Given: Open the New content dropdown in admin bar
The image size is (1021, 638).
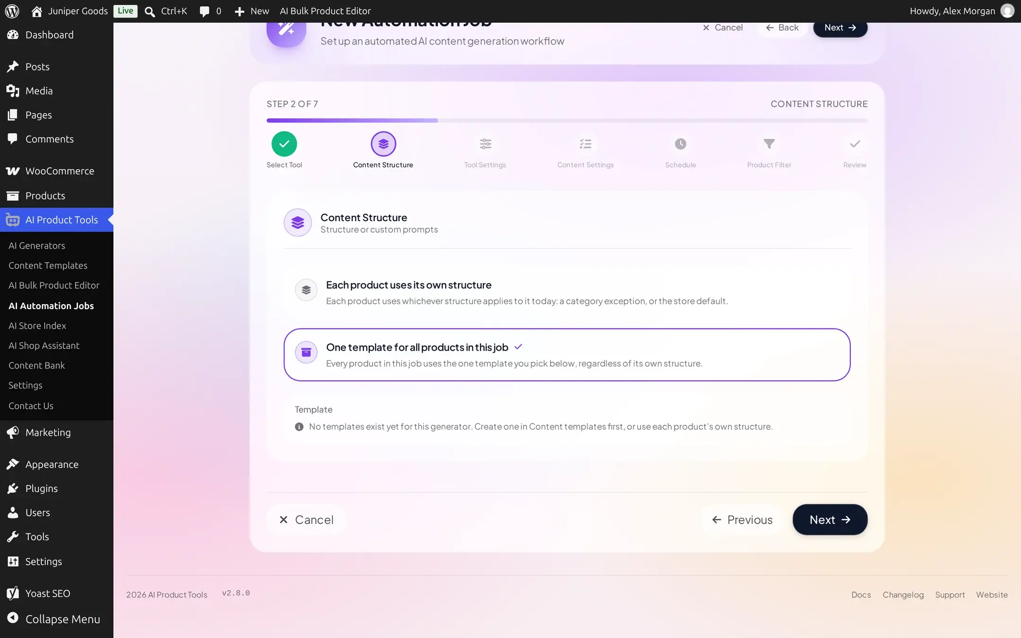Looking at the screenshot, I should click(x=252, y=11).
